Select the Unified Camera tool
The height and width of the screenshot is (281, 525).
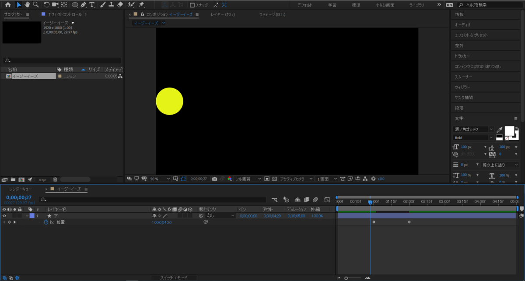click(x=55, y=5)
